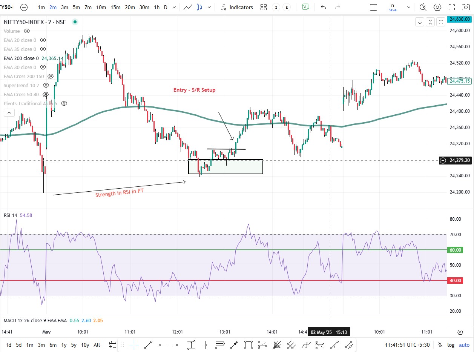Screen dimensions: 474x352
Task: Hide the EMA 20 indicator with its eye icon
Action: click(x=43, y=40)
